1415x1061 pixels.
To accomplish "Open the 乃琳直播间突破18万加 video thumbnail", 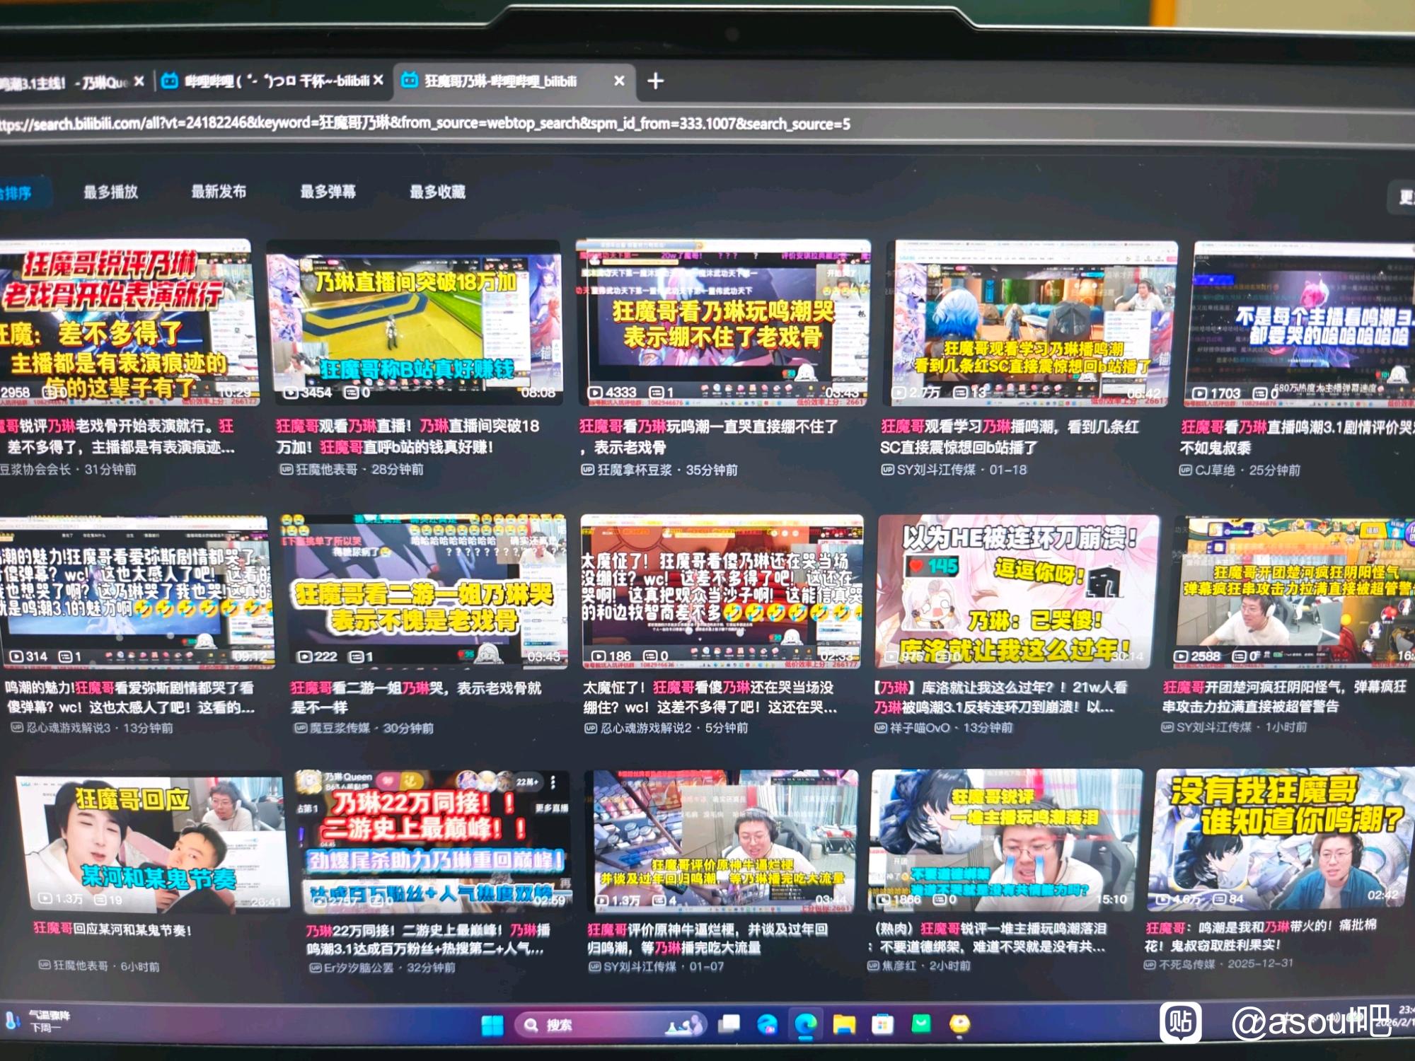I will 414,323.
